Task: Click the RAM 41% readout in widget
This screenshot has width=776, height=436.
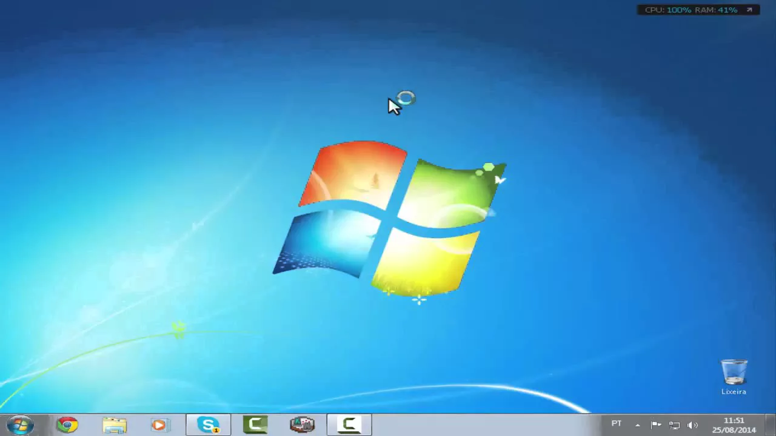Action: tap(716, 10)
